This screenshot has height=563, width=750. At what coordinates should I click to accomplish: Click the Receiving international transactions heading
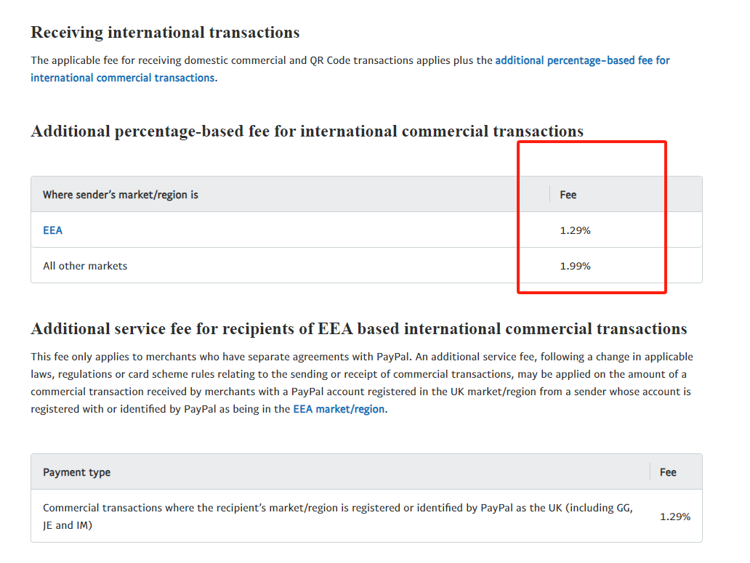point(165,33)
